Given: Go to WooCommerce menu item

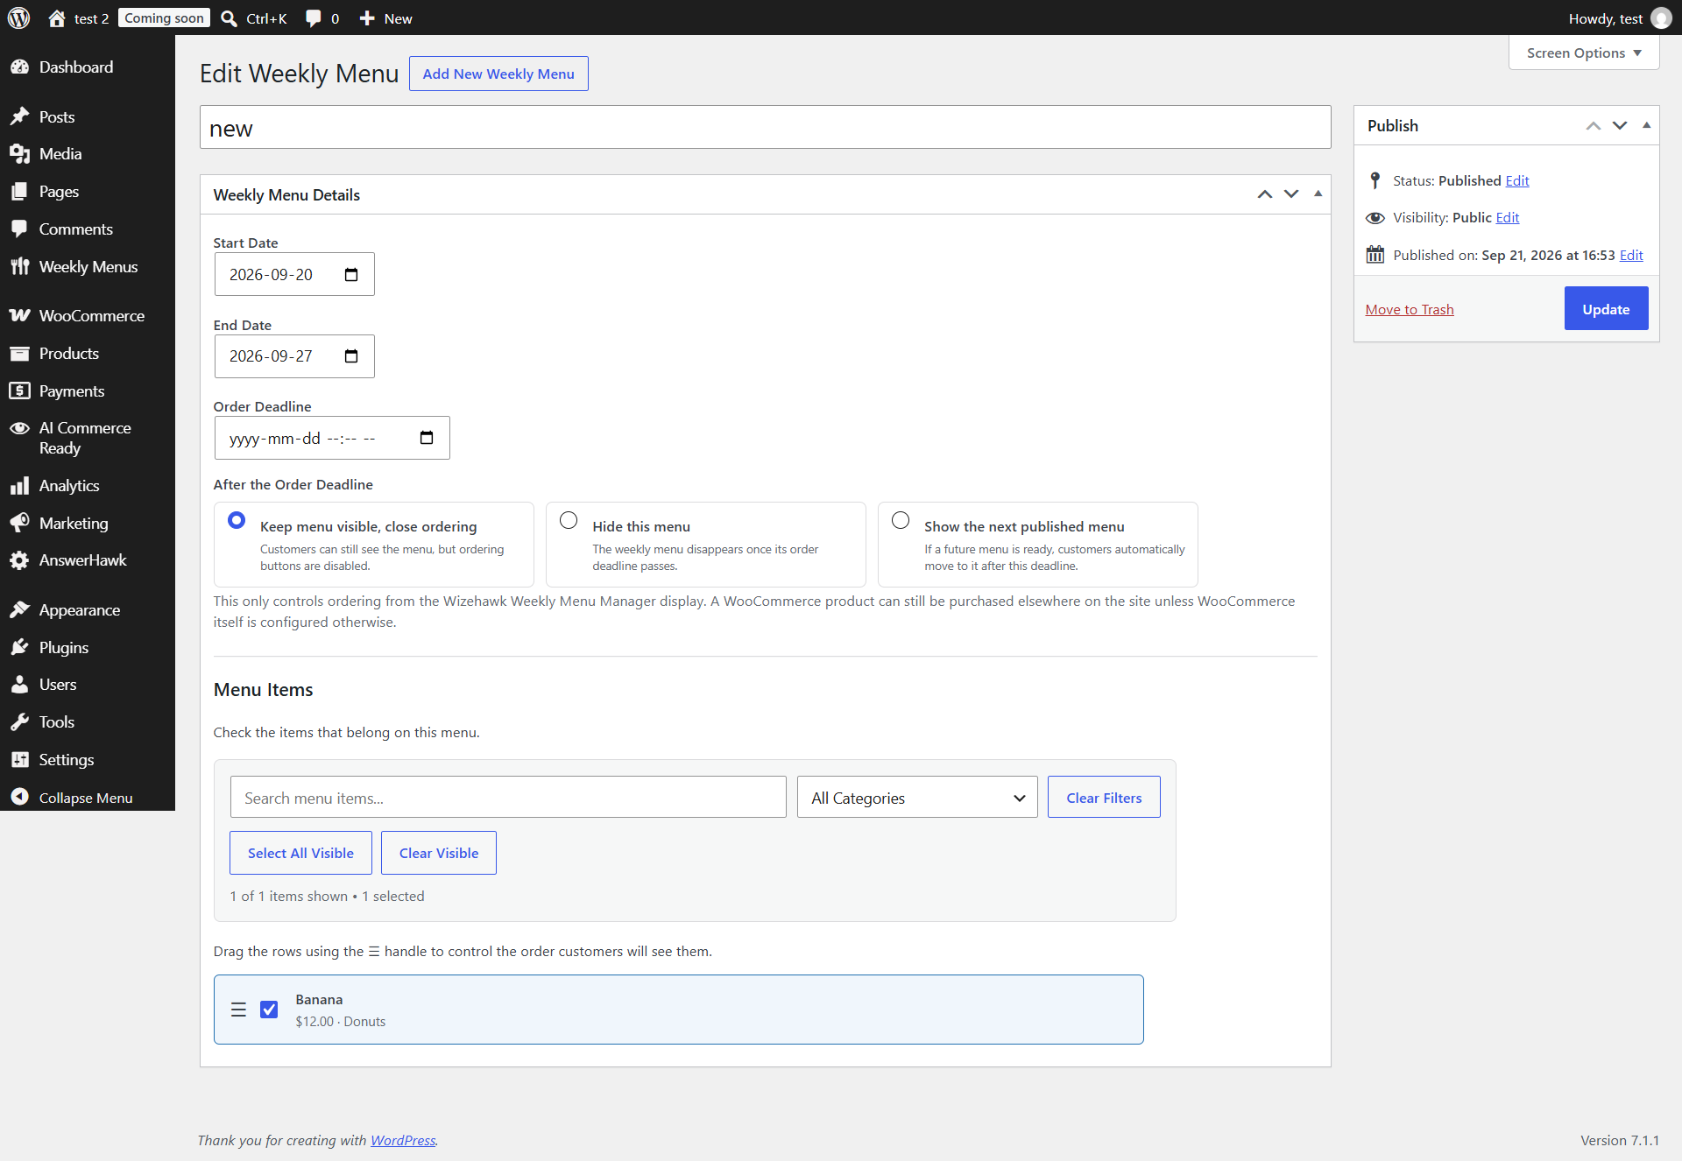Looking at the screenshot, I should [x=88, y=316].
